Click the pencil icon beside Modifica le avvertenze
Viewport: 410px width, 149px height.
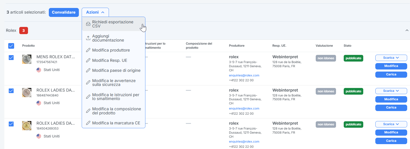tap(88, 83)
